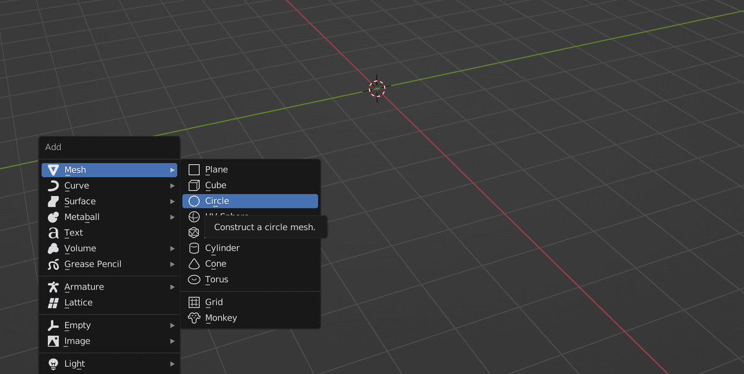Expand the Volume submenu arrow

tap(172, 249)
